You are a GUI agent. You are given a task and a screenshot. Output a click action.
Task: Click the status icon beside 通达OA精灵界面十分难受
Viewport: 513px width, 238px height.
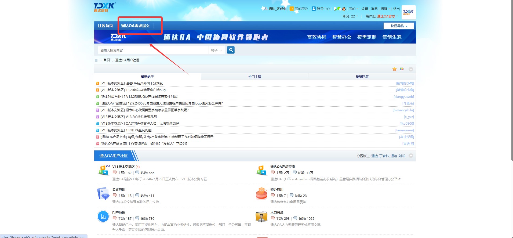pos(97,83)
